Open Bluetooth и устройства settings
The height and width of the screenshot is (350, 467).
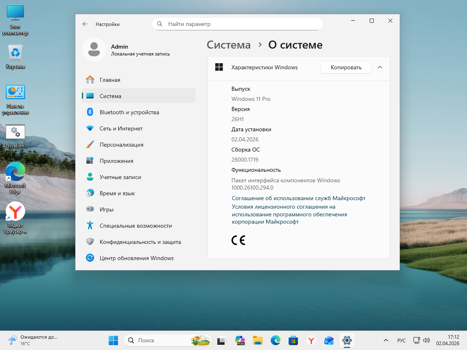129,112
